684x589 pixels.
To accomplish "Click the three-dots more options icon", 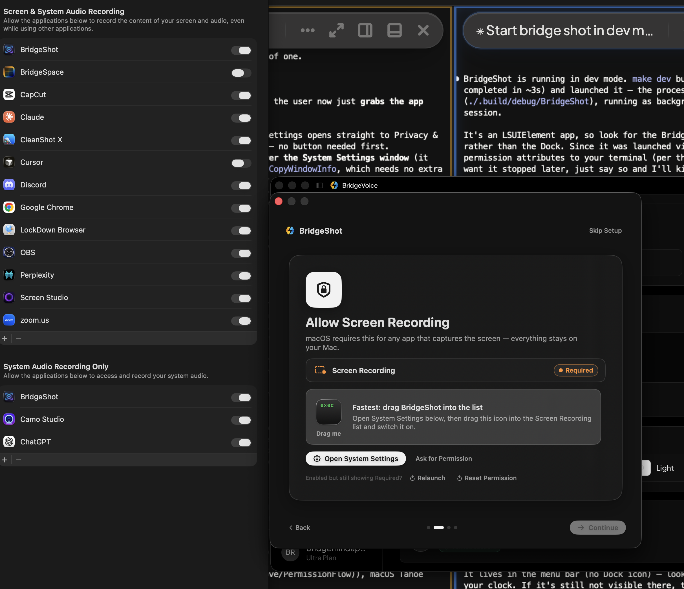I will coord(307,30).
